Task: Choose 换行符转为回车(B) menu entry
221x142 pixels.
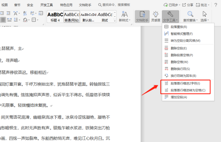Action: pos(188,76)
